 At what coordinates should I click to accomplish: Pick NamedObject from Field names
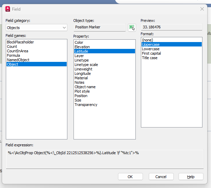coord(18,60)
